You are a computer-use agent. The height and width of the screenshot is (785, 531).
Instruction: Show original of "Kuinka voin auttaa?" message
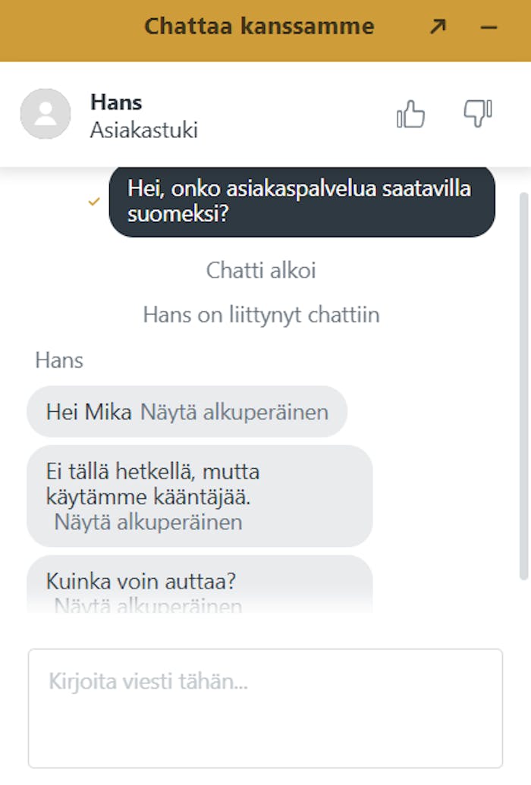(148, 606)
